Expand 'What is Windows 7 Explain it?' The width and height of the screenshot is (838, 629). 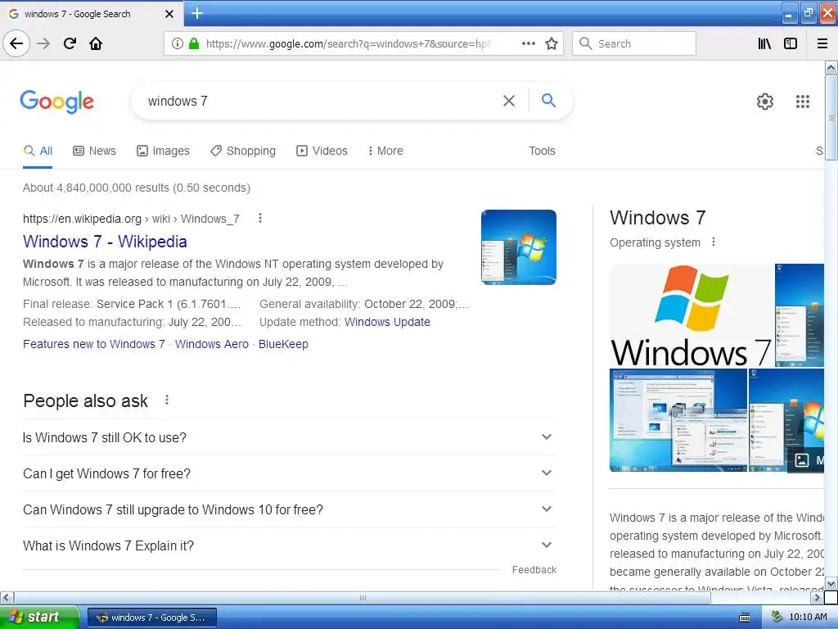click(x=289, y=545)
